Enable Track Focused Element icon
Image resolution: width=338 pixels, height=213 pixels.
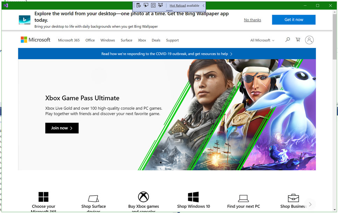(x=160, y=5)
